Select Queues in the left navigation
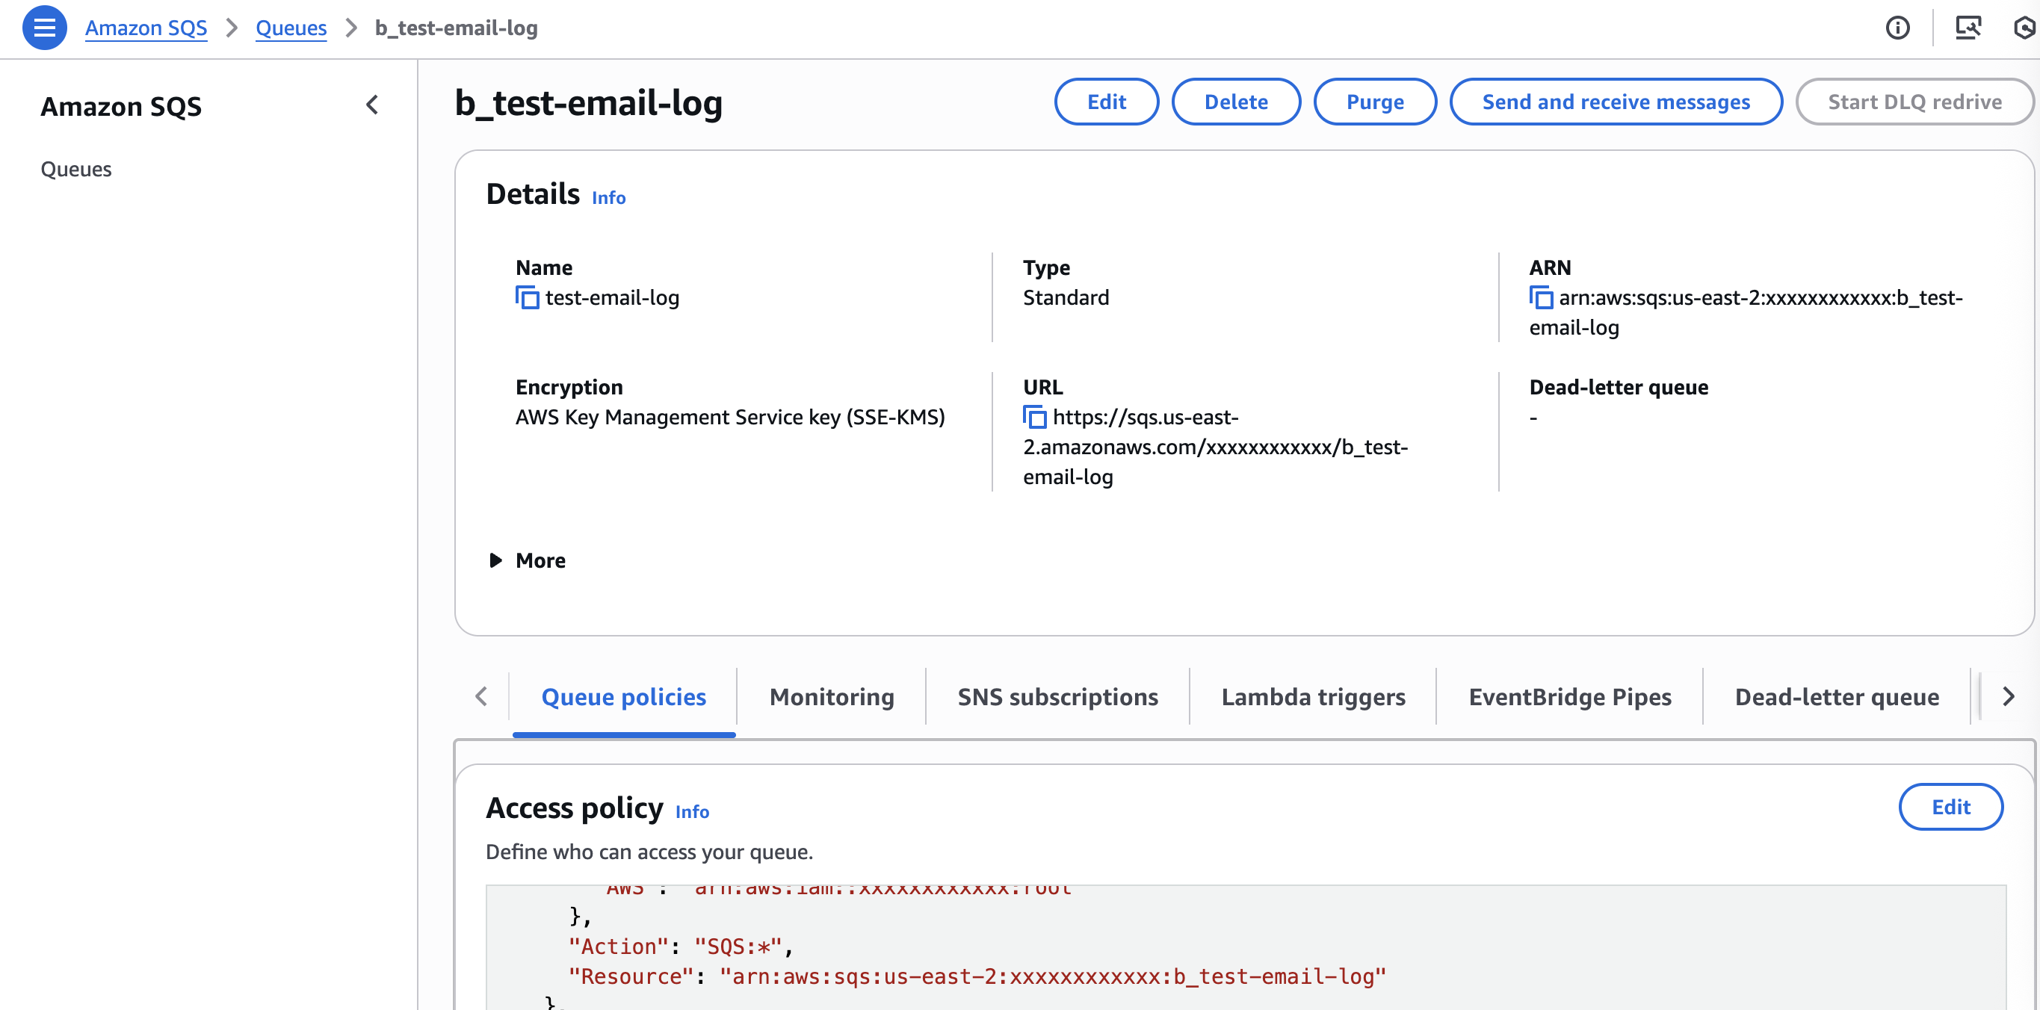The image size is (2040, 1010). [x=76, y=169]
